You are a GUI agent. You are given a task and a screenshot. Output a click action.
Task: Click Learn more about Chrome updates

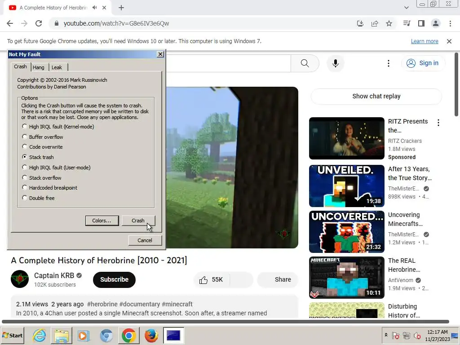coord(425,41)
